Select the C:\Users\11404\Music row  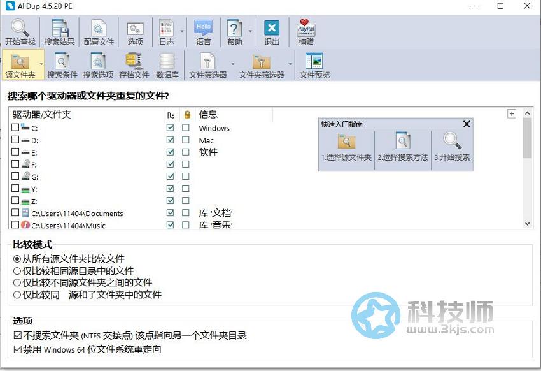[68, 225]
